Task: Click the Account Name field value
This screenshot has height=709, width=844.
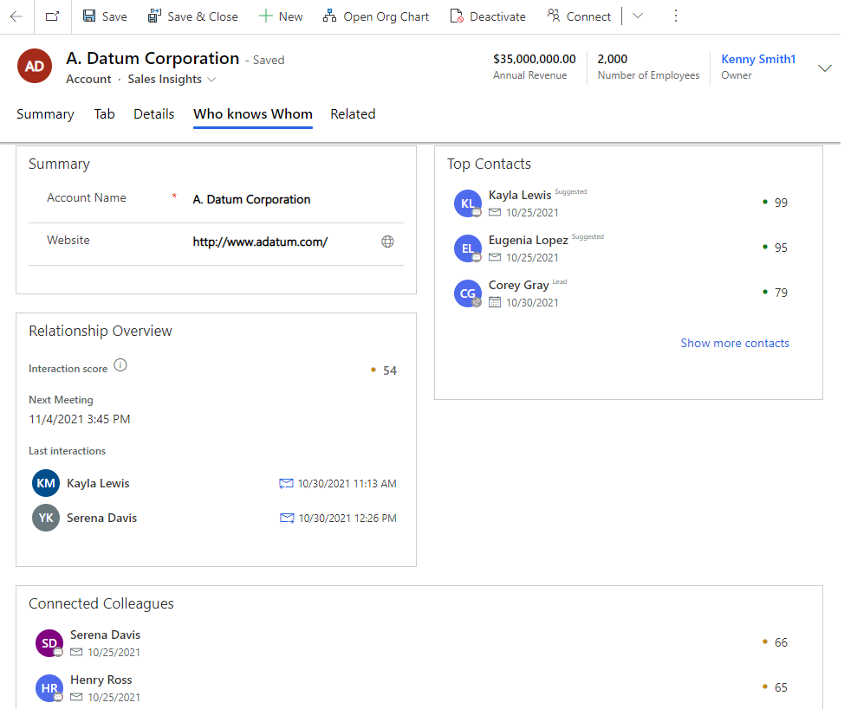Action: pyautogui.click(x=251, y=200)
